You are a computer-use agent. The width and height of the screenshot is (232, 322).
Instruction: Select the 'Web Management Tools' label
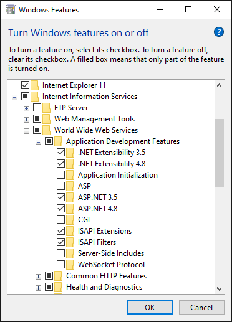pos(94,119)
